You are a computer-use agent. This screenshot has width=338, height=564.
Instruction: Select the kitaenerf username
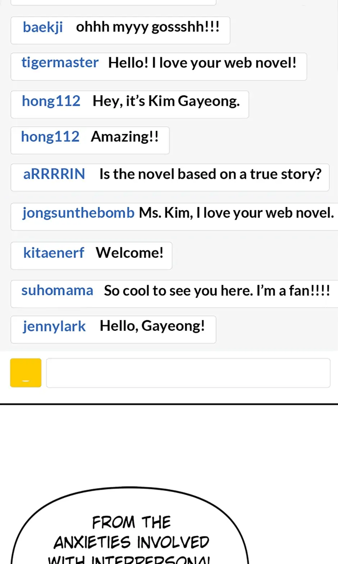(54, 253)
